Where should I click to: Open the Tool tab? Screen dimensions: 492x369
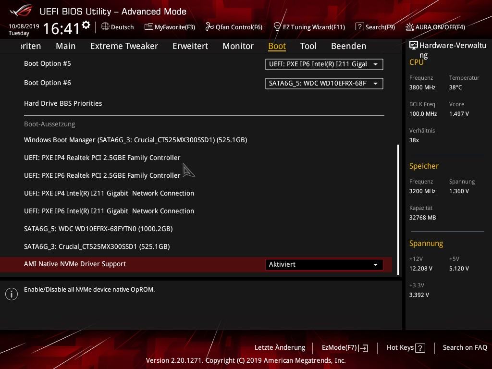click(x=308, y=46)
